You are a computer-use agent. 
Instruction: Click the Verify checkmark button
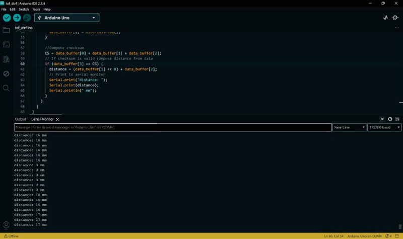point(7,18)
